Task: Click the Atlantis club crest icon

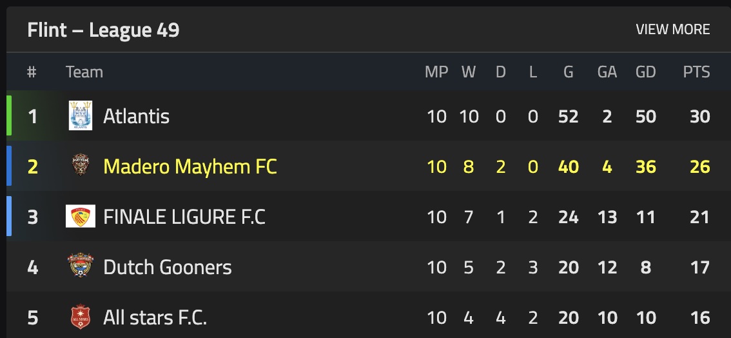Action: 81,116
